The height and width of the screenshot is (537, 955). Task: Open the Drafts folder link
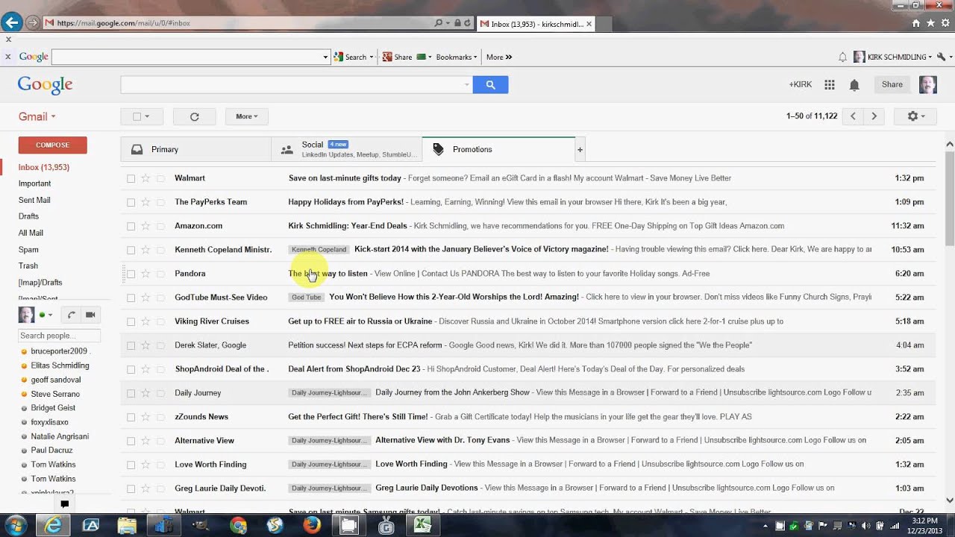[x=28, y=216]
